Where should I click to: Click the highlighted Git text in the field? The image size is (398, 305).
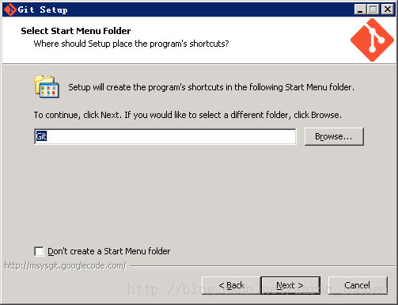click(41, 136)
